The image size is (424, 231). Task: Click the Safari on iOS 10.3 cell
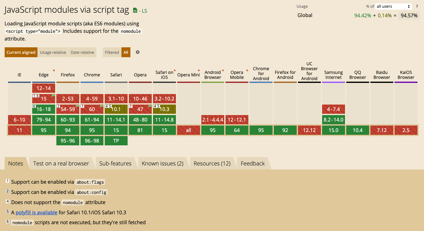pos(164,109)
